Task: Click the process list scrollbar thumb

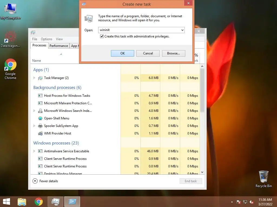Action: [202, 90]
